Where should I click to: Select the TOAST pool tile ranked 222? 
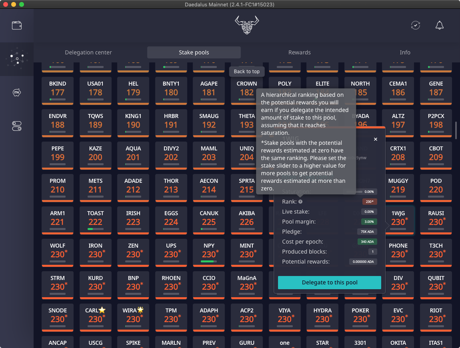95,219
